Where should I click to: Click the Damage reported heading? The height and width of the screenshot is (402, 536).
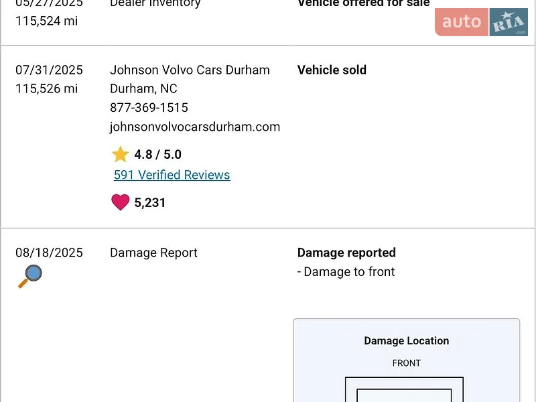coord(346,253)
